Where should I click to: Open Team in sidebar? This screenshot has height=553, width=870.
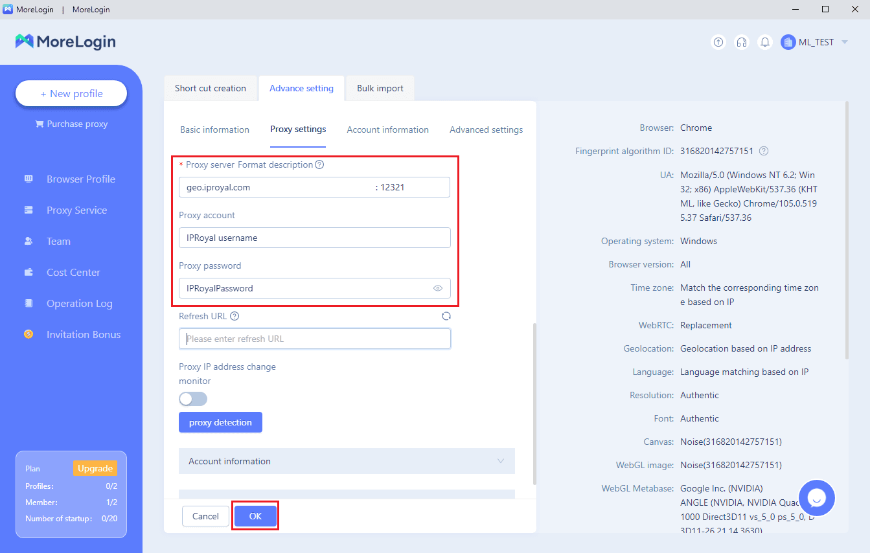(x=58, y=241)
